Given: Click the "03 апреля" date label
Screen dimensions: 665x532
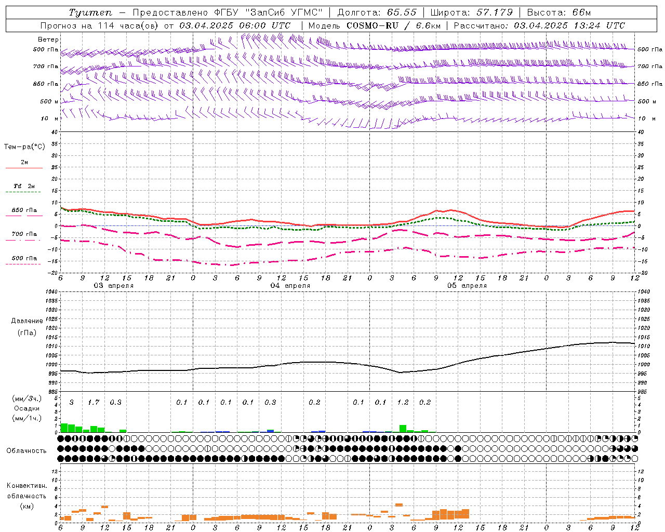Looking at the screenshot, I should tap(113, 286).
